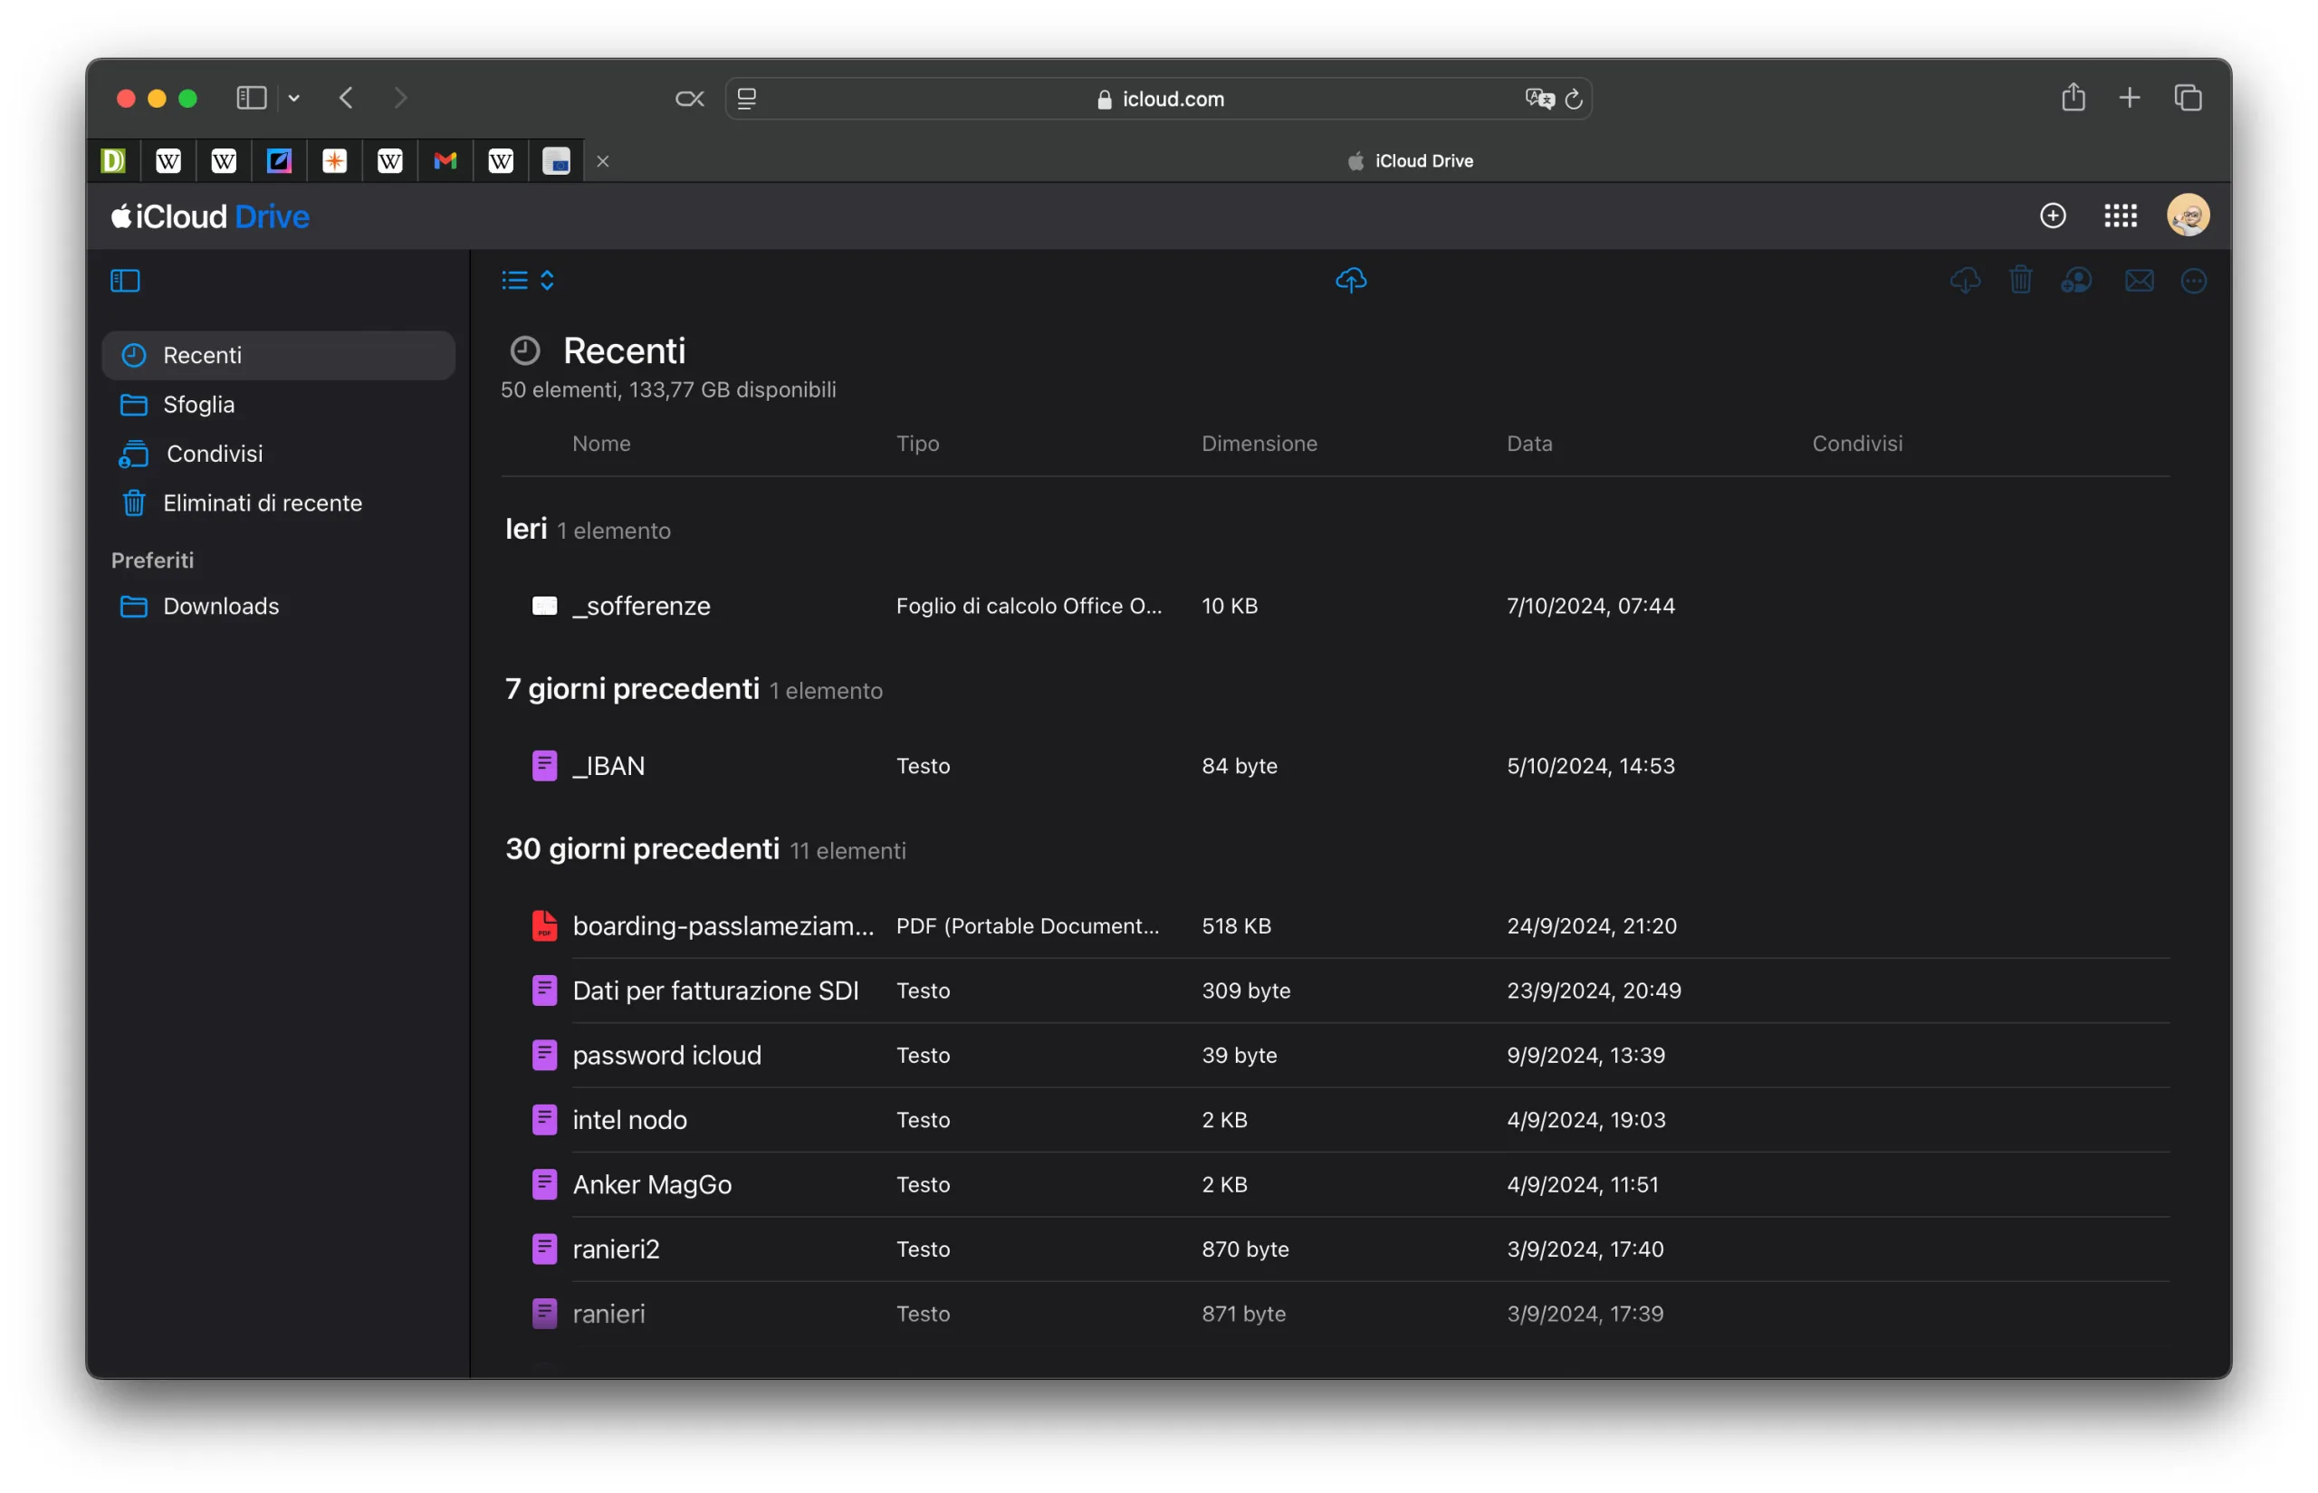Screen dimensions: 2318x1493
Task: Click the Preferiti section heading
Action: [152, 560]
